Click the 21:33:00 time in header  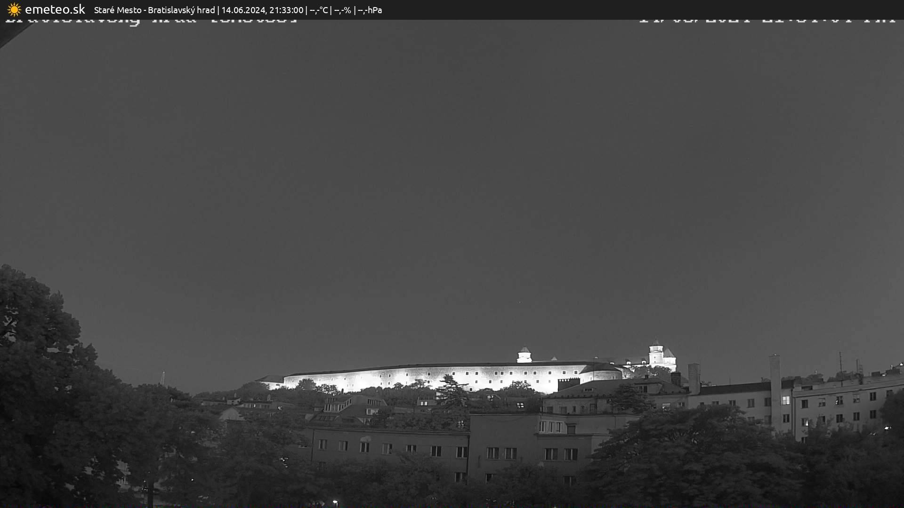pos(286,10)
